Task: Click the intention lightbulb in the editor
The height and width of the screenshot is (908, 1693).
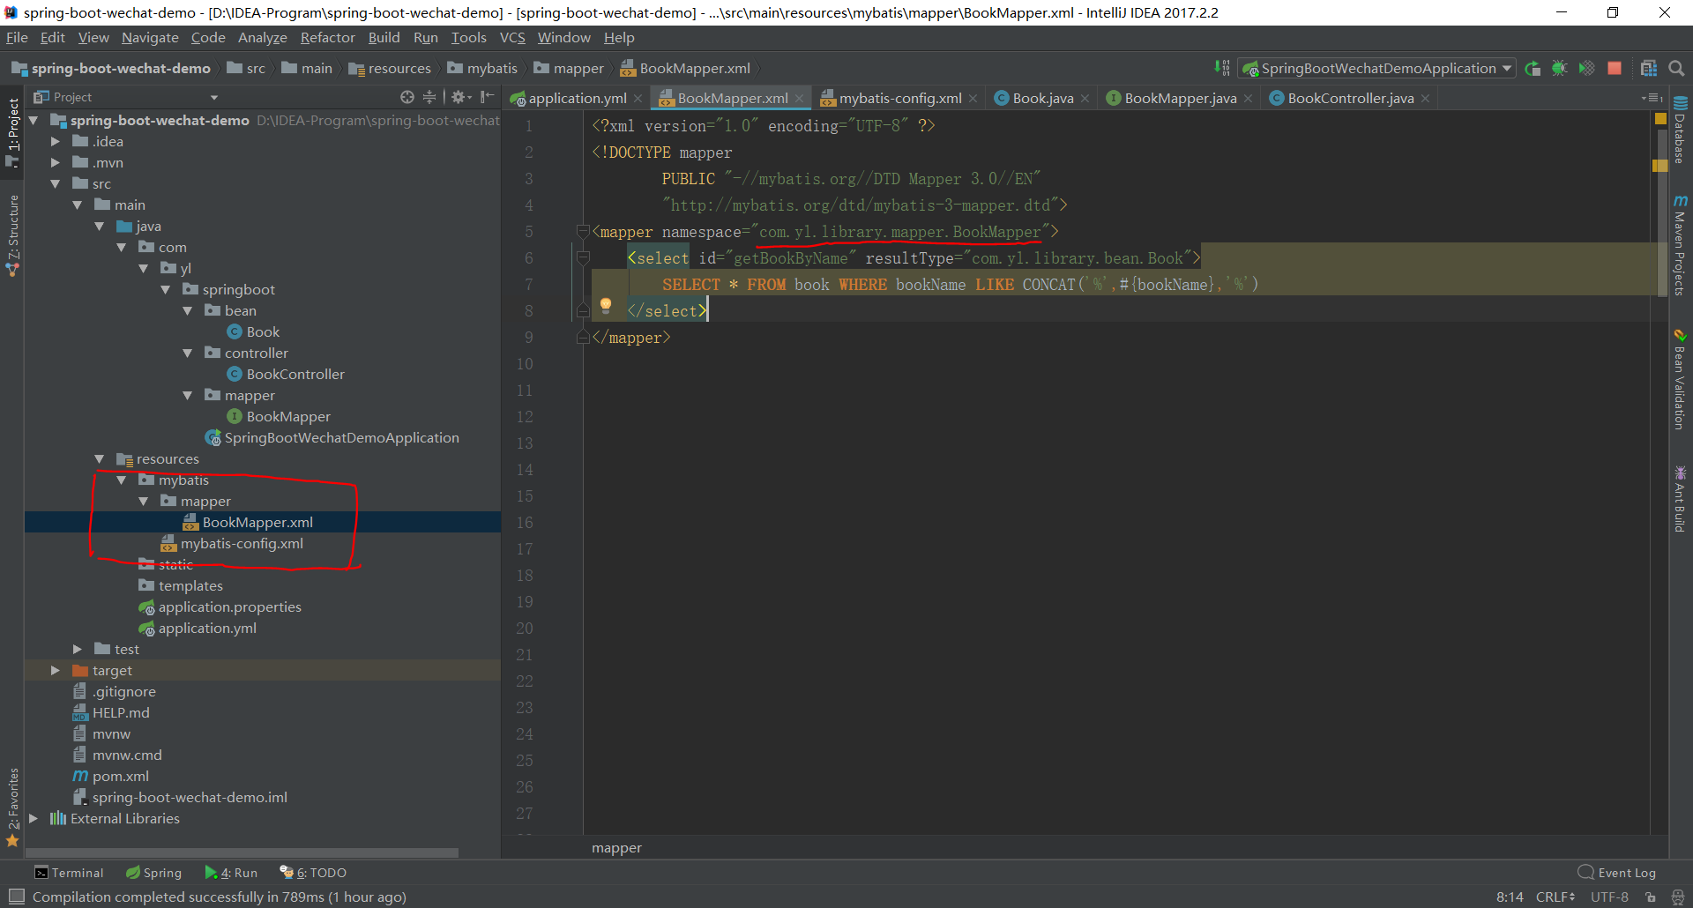Action: click(606, 305)
